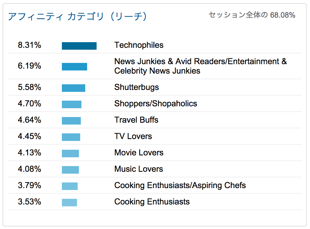This screenshot has width=310, height=229.
Task: Click the Shutterbugs category label
Action: 136,87
